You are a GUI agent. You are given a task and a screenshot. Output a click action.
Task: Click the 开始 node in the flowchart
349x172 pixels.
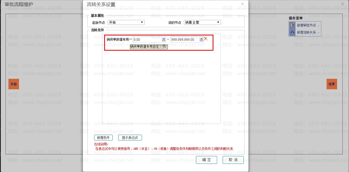click(13, 84)
